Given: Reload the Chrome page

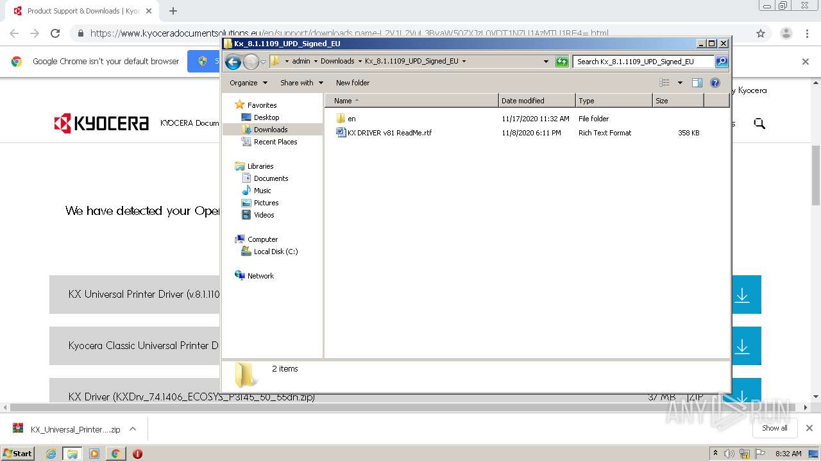Looking at the screenshot, I should [x=55, y=33].
